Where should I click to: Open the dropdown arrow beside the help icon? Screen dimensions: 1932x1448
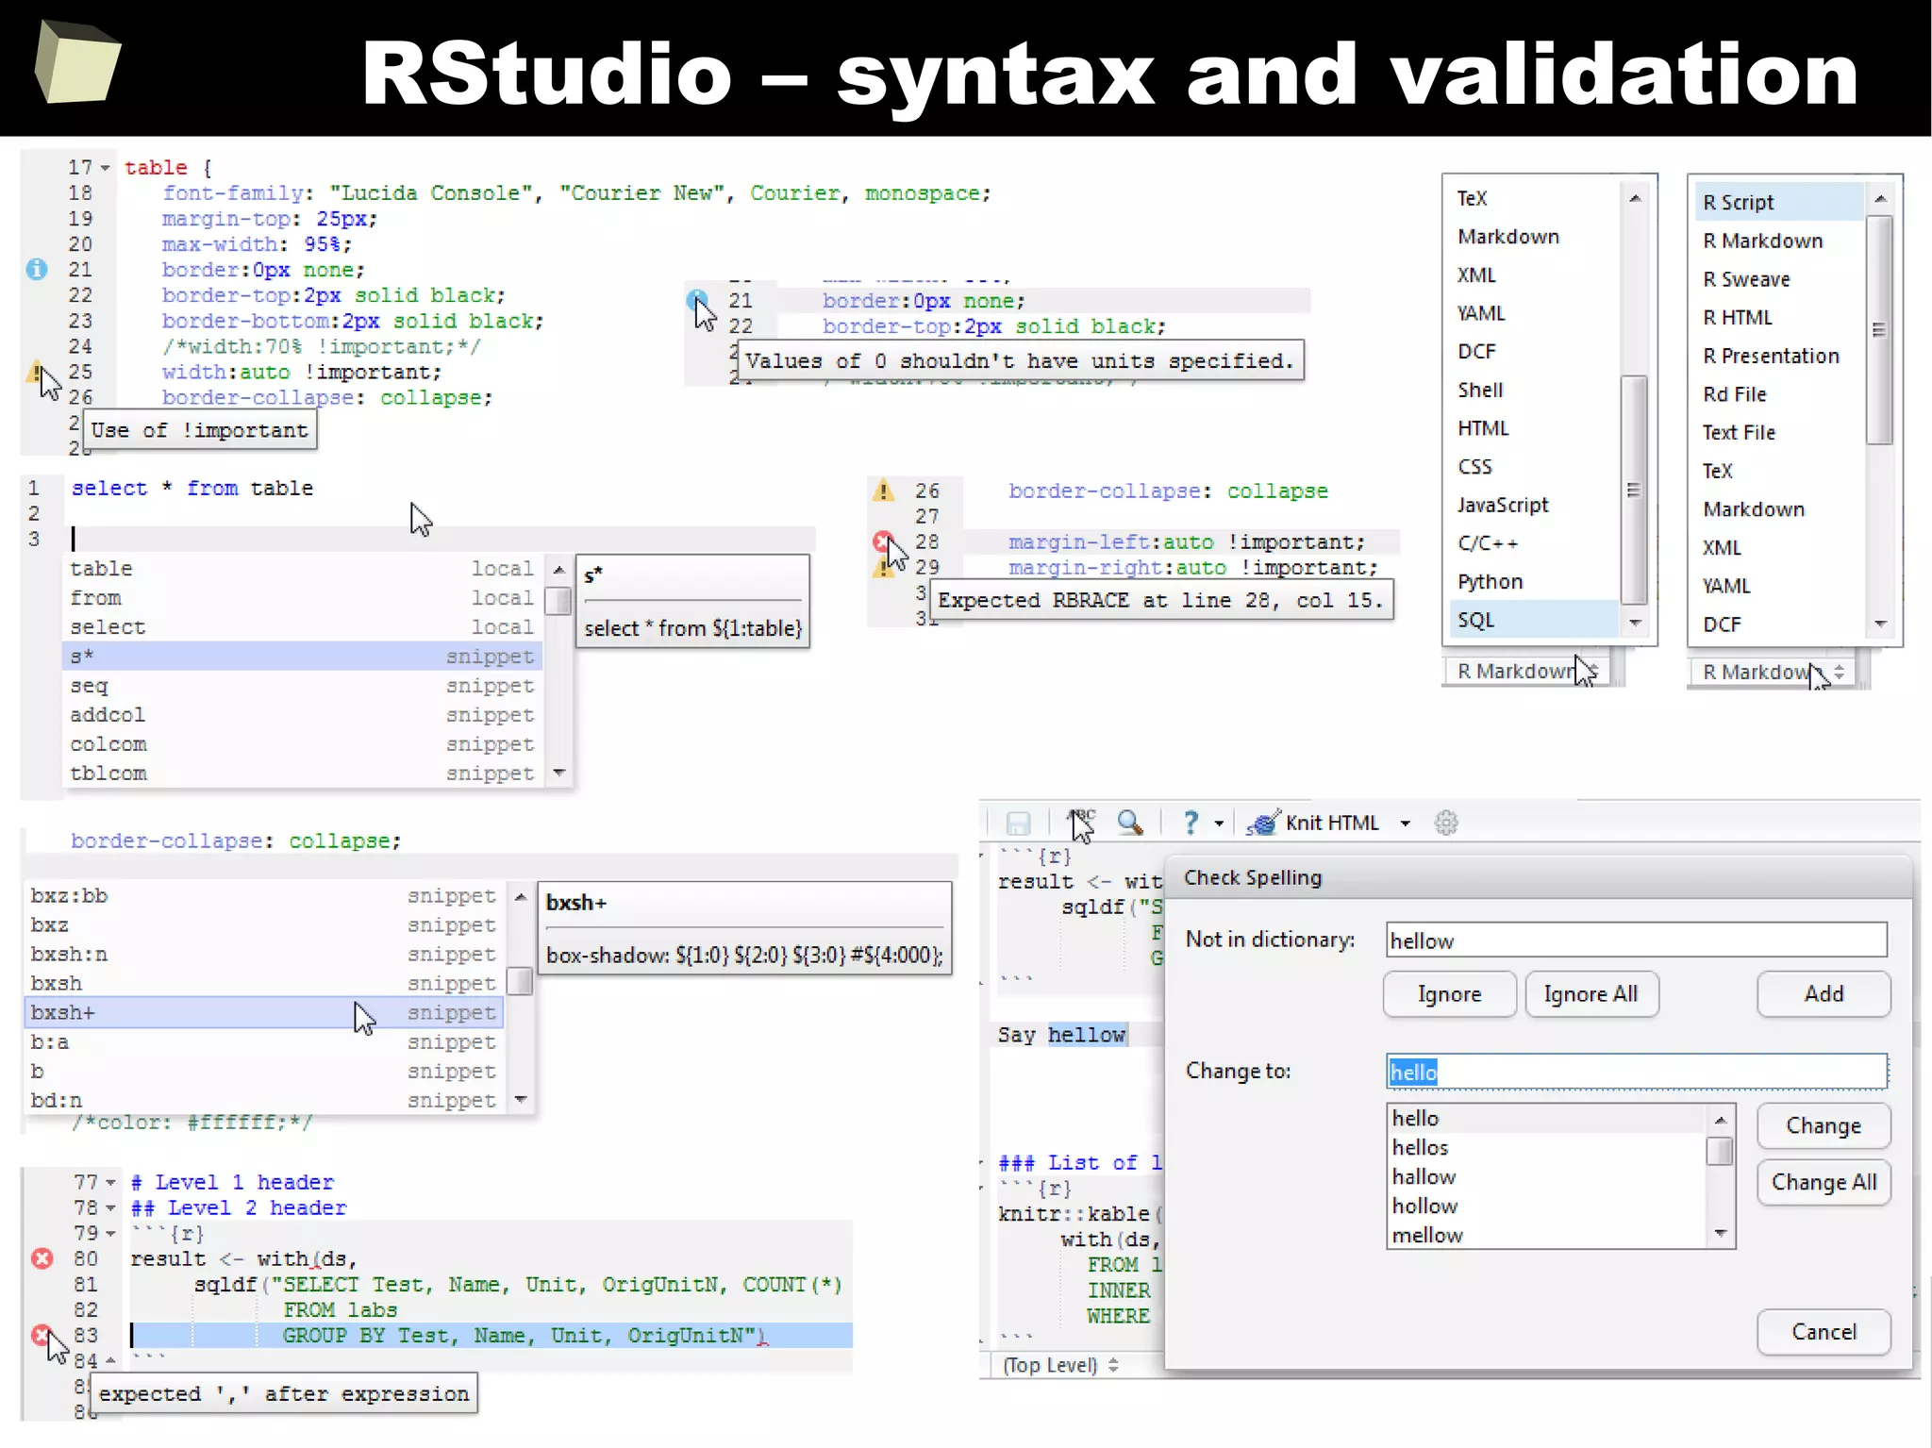point(1219,824)
